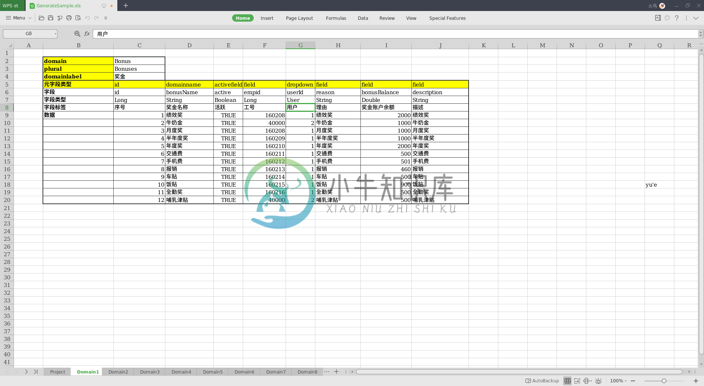Open the Page Layout ribbon tab

(x=299, y=18)
